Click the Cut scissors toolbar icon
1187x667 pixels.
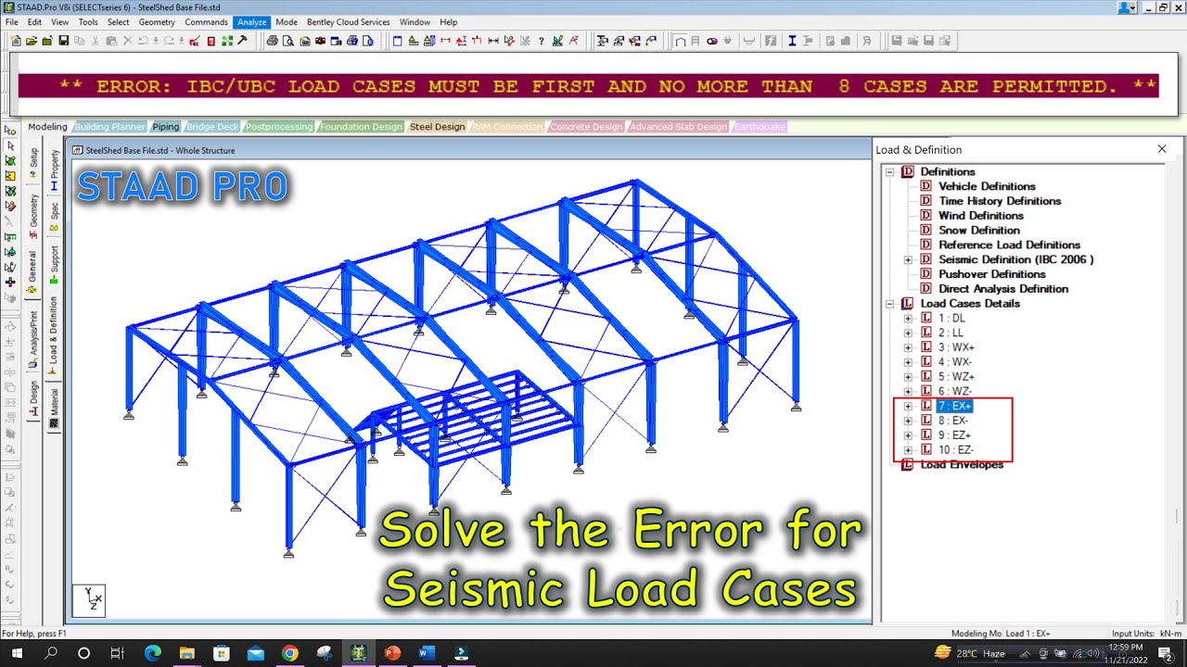click(x=96, y=41)
